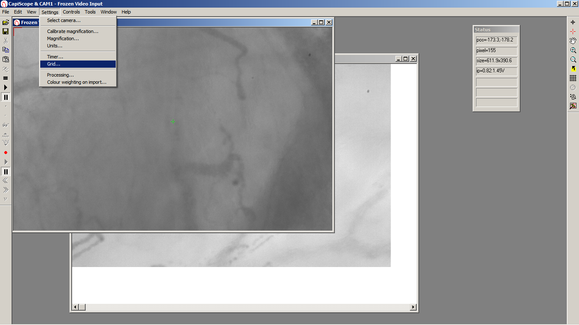The height and width of the screenshot is (325, 579).
Task: Click the Status panel title bar
Action: (x=496, y=30)
